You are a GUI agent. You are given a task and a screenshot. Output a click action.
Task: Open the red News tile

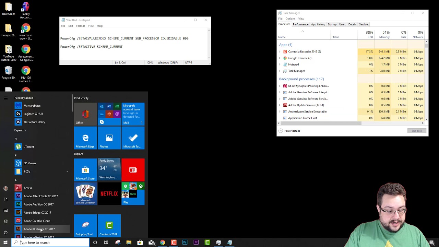133,170
